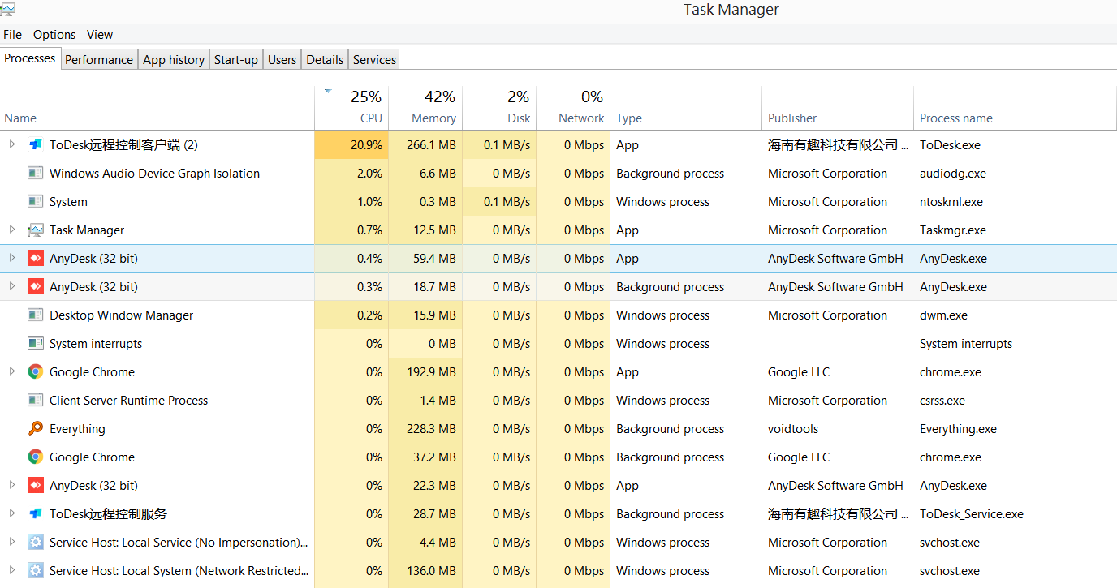Select the System interrupts process row
1117x588 pixels.
(x=558, y=344)
